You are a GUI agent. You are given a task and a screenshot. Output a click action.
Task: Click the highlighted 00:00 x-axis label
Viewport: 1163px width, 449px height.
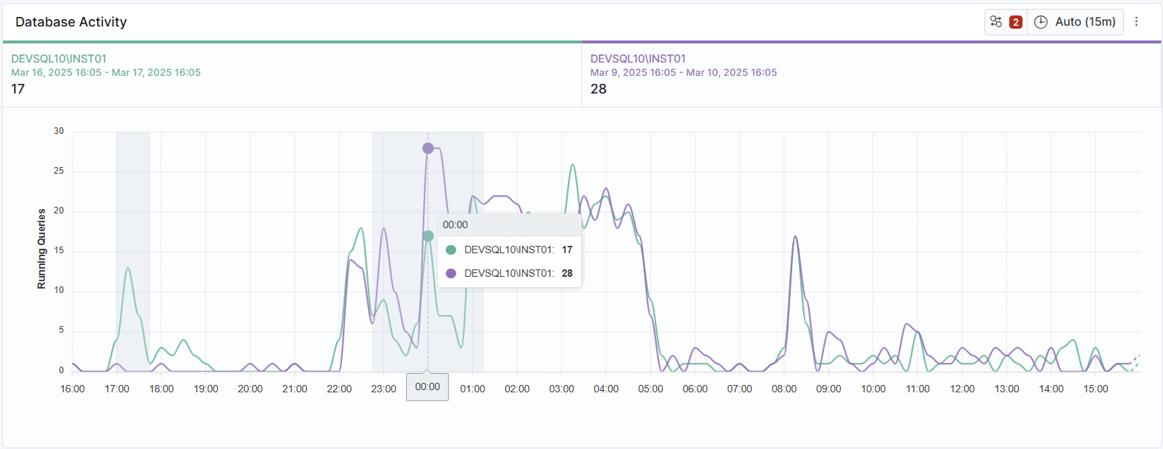(x=427, y=387)
